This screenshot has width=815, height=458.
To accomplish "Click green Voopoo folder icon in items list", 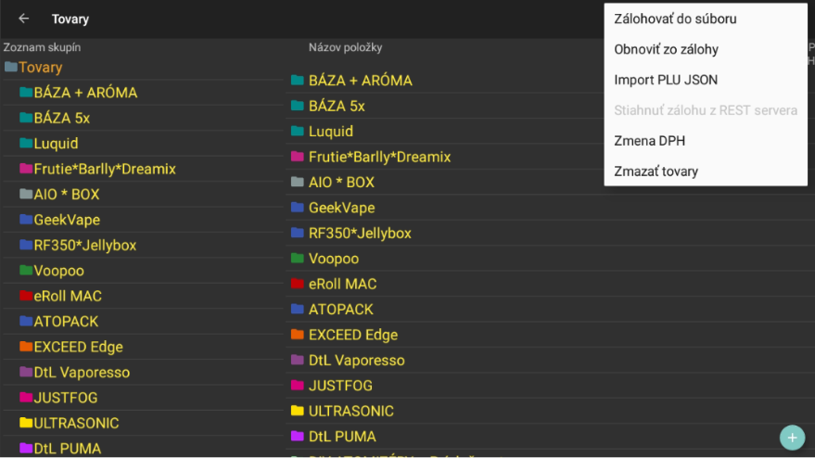I will pos(298,259).
